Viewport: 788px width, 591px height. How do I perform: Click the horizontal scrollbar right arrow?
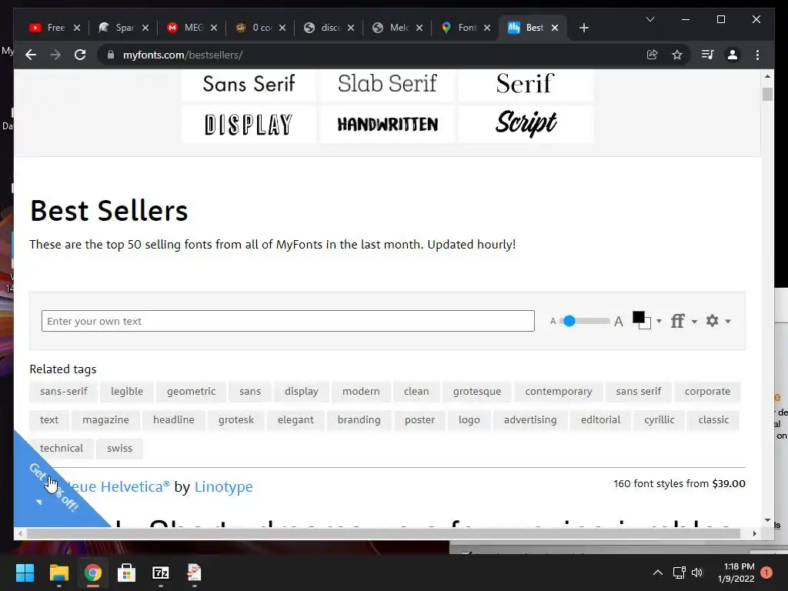[x=754, y=534]
